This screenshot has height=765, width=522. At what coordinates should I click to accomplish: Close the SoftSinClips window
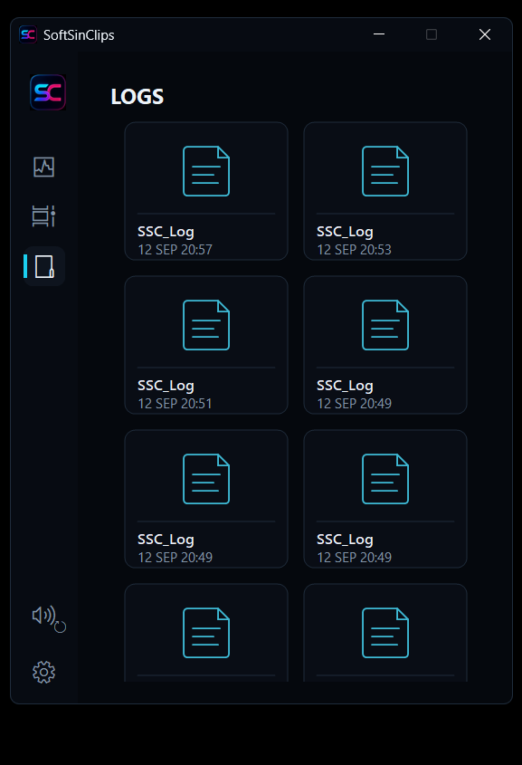pyautogui.click(x=485, y=34)
